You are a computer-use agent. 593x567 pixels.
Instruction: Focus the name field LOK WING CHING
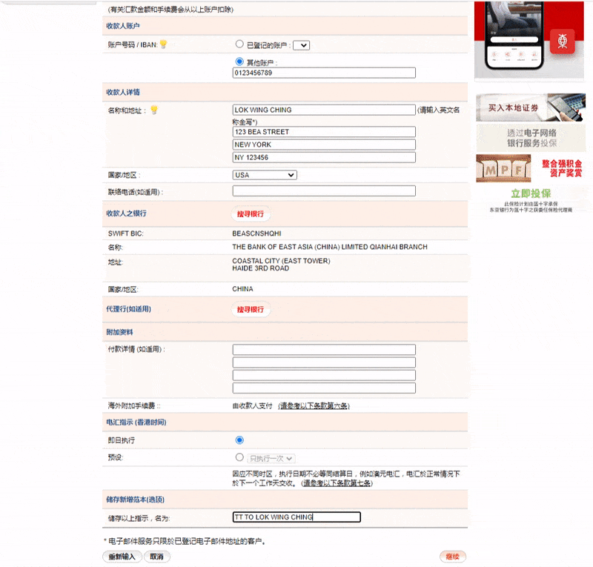[324, 110]
